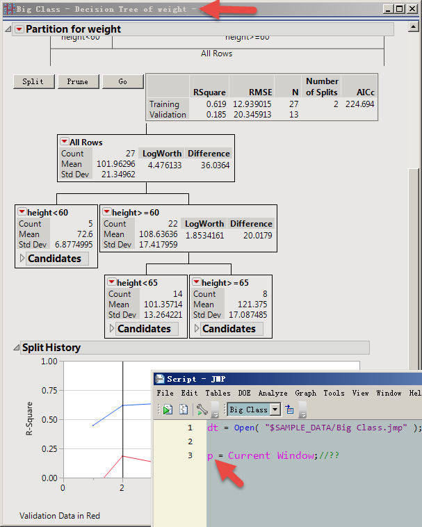Click the Split button
The height and width of the screenshot is (527, 422).
pos(33,81)
